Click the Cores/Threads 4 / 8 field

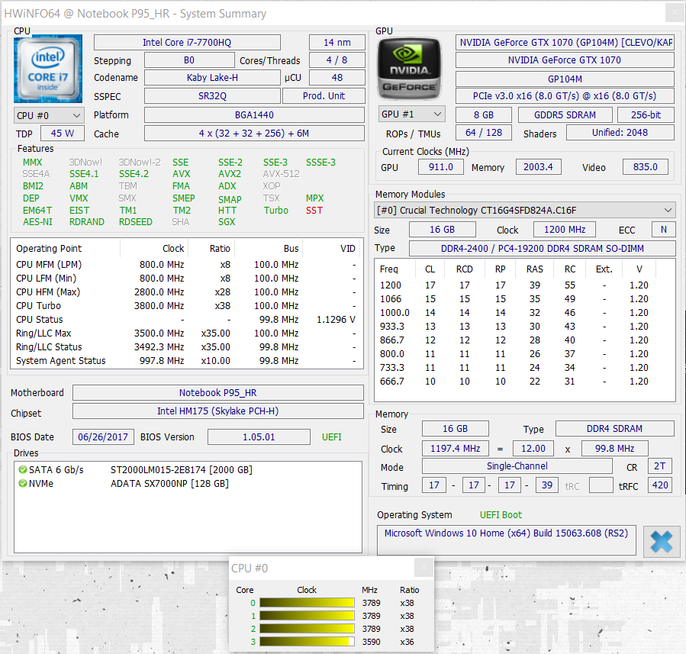pyautogui.click(x=337, y=60)
